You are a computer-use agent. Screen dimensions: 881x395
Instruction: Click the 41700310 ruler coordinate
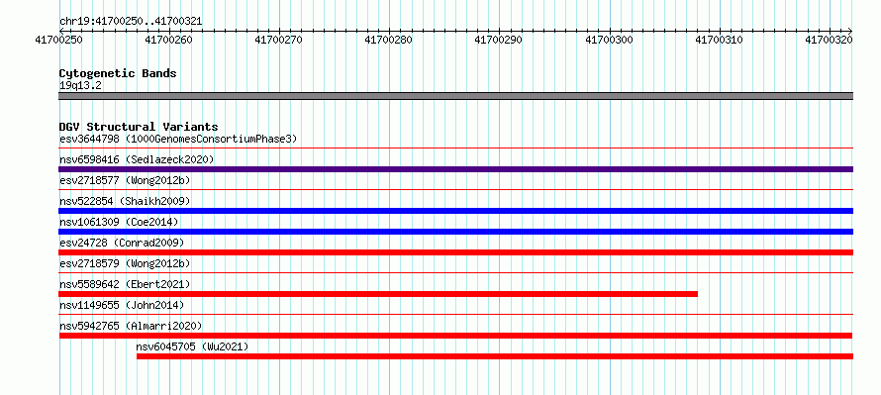pyautogui.click(x=720, y=40)
